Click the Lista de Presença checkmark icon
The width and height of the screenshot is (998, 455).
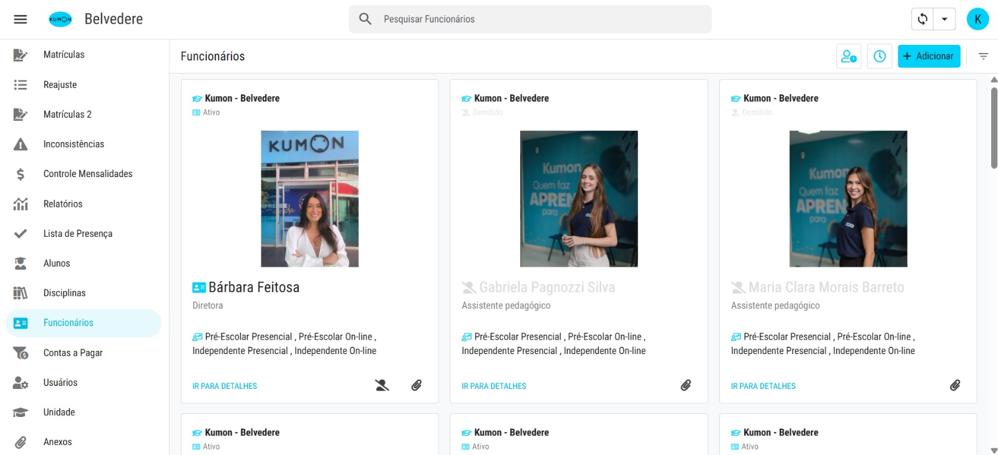[x=21, y=234]
